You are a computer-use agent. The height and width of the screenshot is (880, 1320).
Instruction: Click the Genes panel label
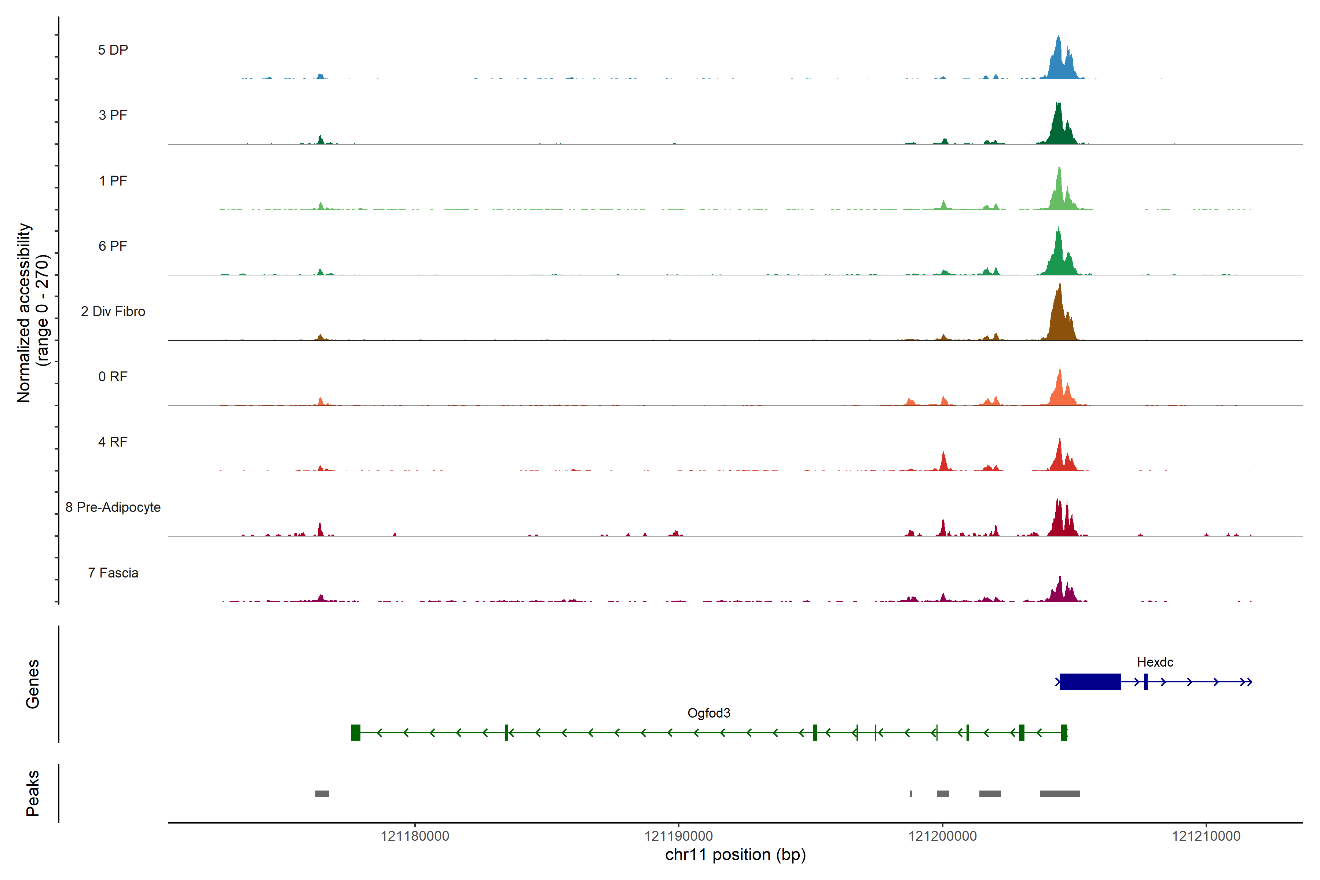pos(33,684)
